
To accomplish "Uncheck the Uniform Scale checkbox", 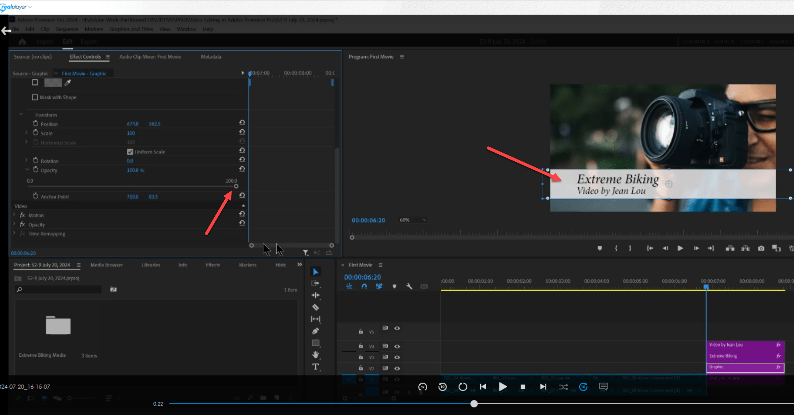I will [x=130, y=152].
